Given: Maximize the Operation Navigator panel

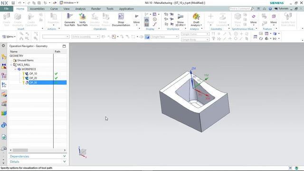Looking at the screenshot, I should coord(64,46).
